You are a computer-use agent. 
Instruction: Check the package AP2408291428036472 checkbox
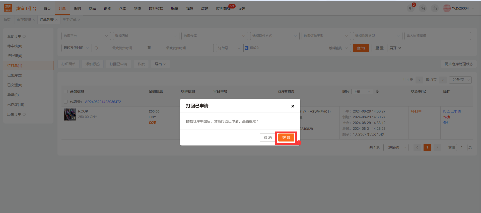(66, 102)
